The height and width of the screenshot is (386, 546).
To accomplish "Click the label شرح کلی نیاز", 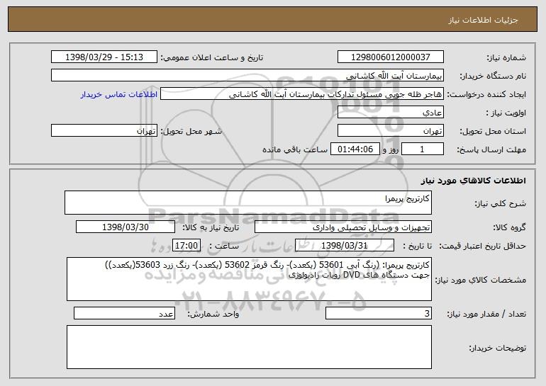I will (501, 203).
